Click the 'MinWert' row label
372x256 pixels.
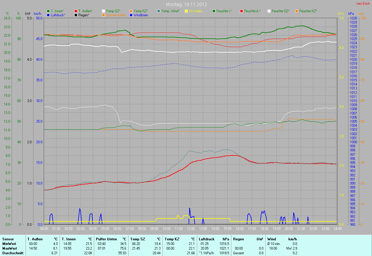click(9, 244)
